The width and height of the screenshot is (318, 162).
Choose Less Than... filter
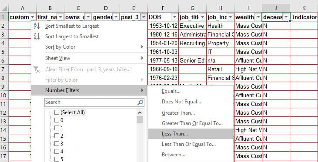(190, 134)
